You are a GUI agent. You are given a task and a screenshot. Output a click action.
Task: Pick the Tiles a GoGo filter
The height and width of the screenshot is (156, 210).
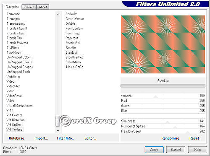[x=74, y=67]
